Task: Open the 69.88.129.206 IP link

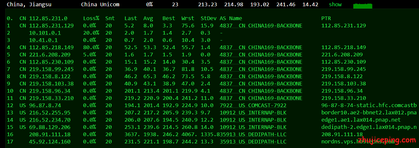Action: [x=50, y=127]
